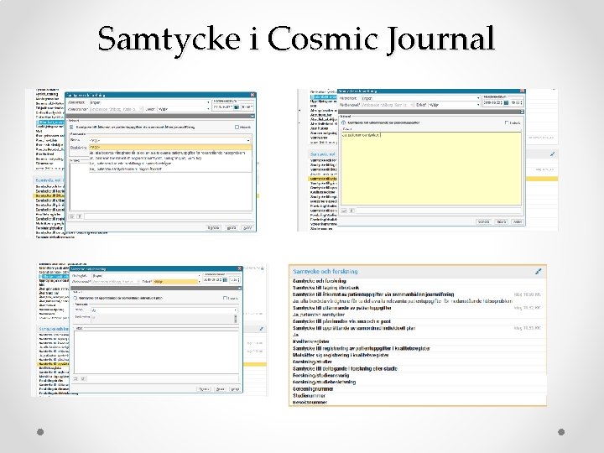Click the middle bottom button in the top-left dialog
604x453 pixels.
click(232, 227)
